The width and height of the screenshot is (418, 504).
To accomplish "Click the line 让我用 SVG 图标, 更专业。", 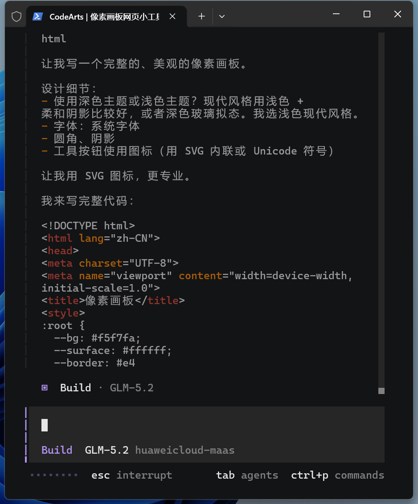I will pyautogui.click(x=116, y=176).
